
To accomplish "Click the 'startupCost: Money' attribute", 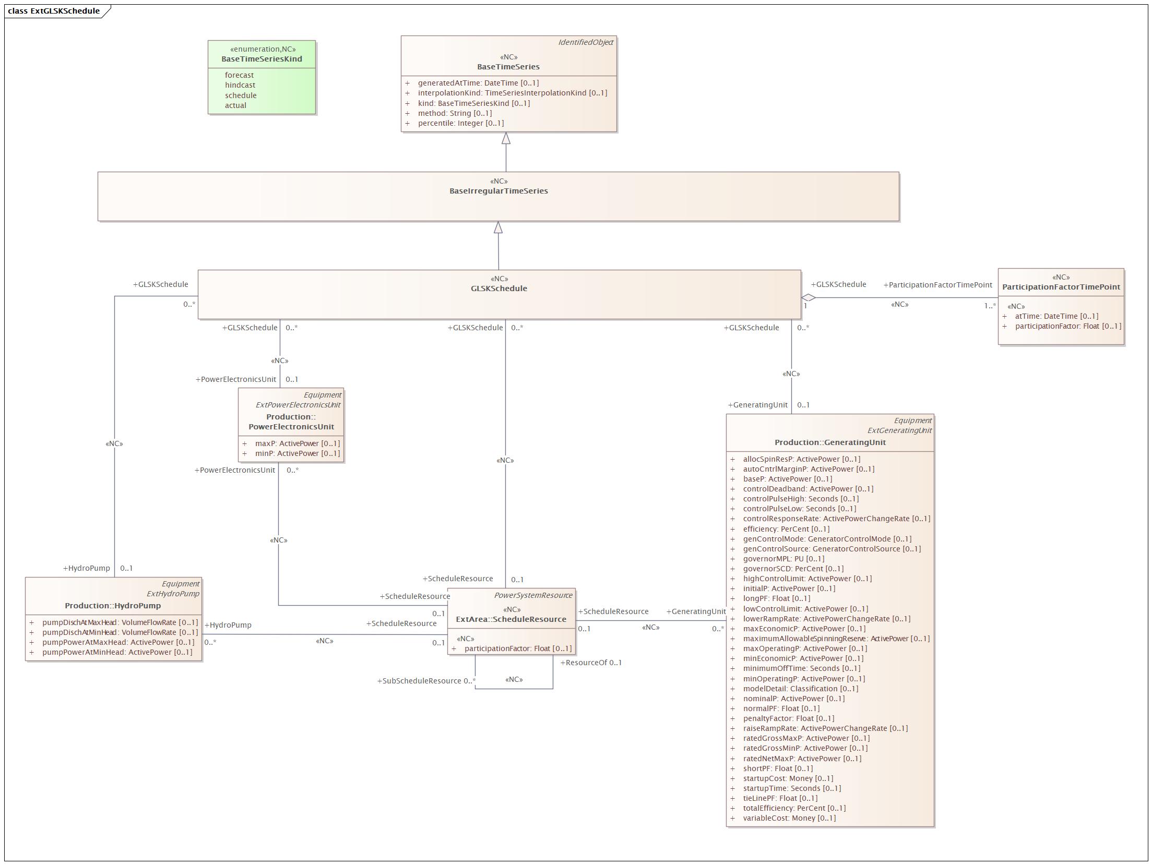I will tap(788, 778).
